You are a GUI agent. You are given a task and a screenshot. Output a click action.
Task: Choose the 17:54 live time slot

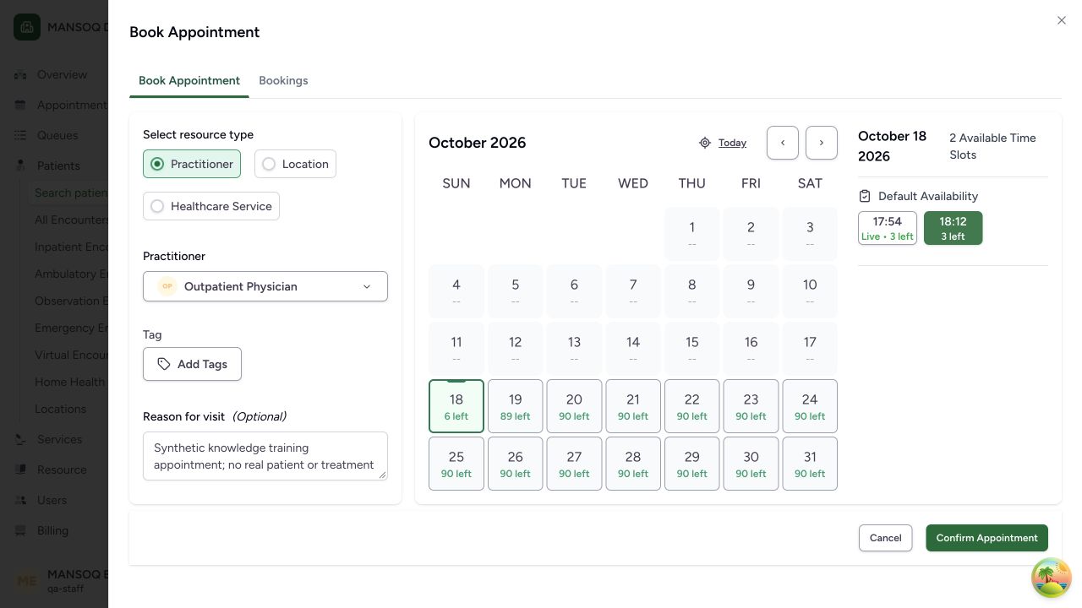click(x=888, y=228)
